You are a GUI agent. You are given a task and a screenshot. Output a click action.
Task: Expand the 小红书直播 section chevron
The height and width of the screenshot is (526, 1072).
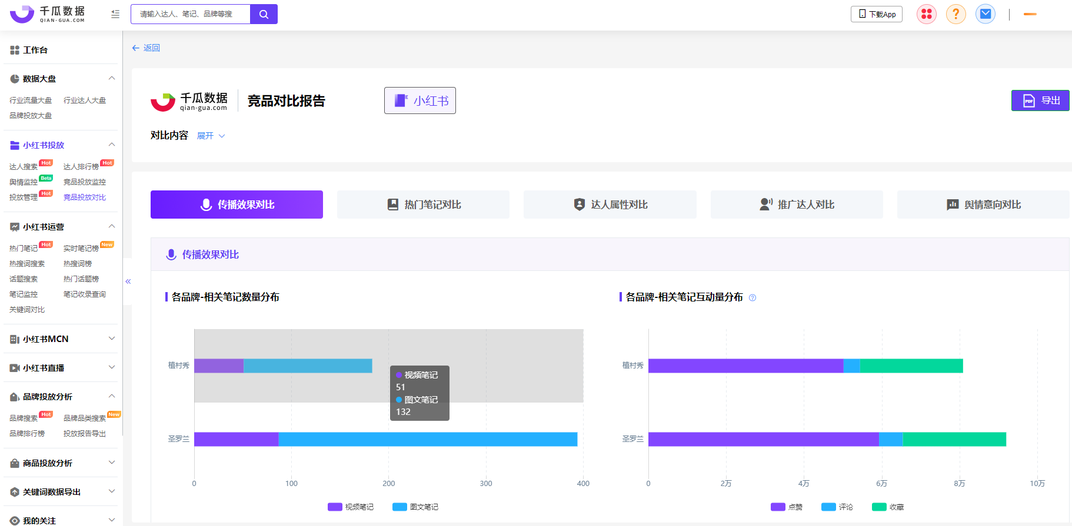coord(112,367)
